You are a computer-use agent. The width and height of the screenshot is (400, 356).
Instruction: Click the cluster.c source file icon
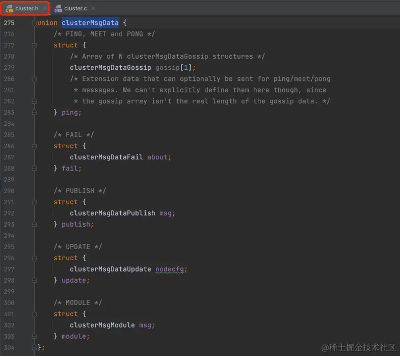coord(58,9)
